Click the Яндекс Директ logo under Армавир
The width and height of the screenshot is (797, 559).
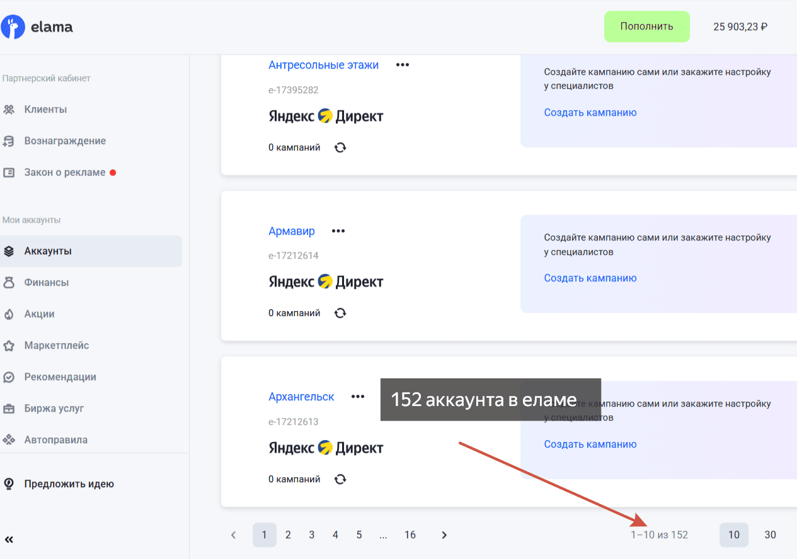click(x=326, y=281)
